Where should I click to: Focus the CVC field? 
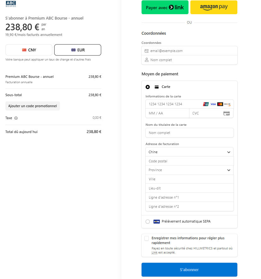coord(212,113)
